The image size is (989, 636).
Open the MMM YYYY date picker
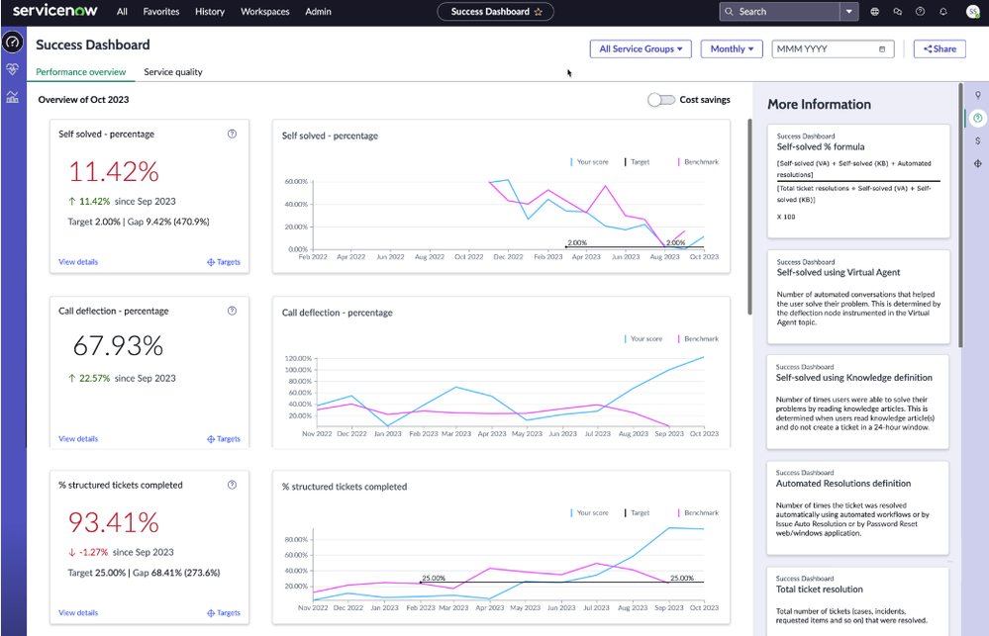(833, 48)
